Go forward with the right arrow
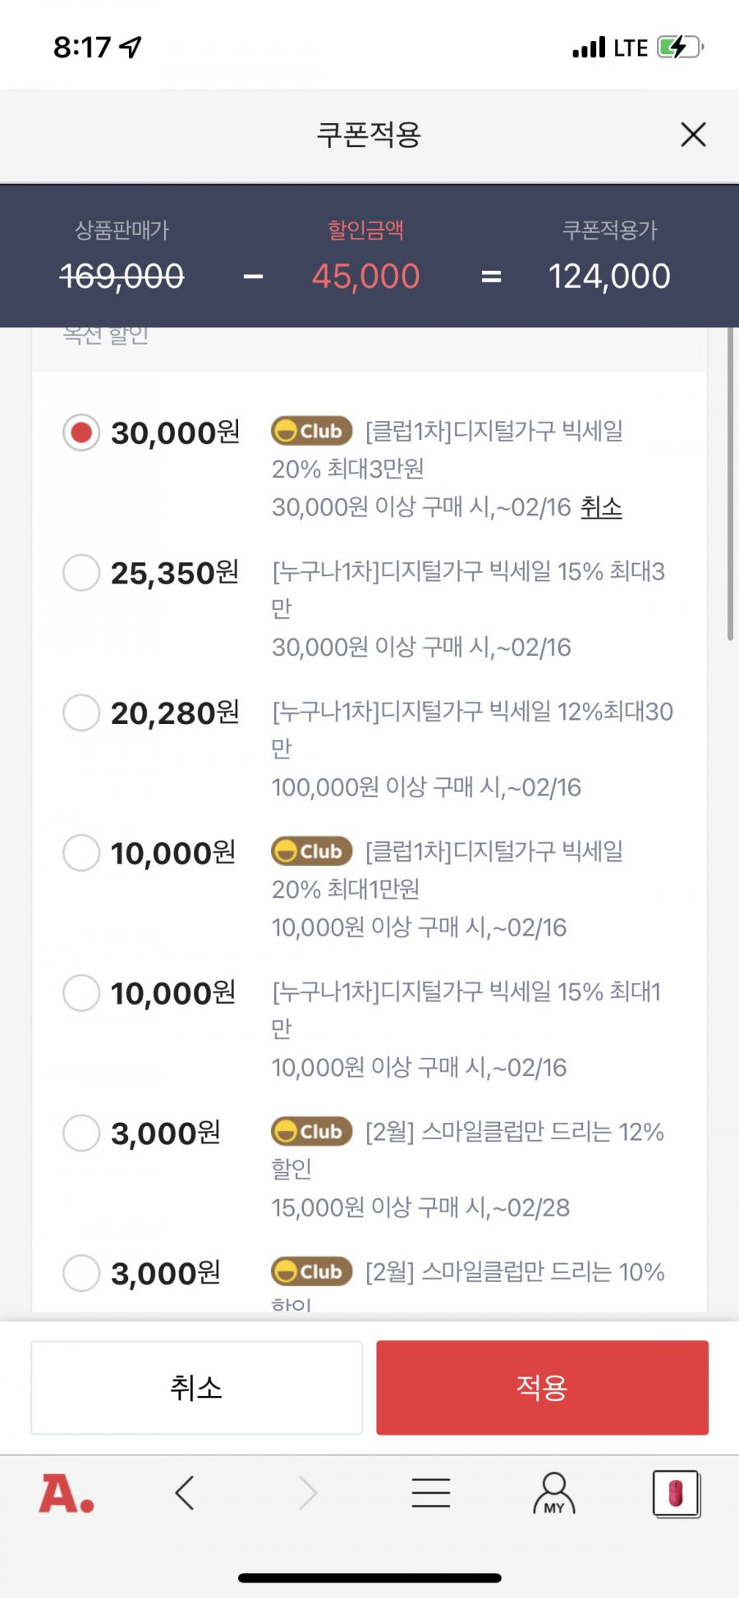 point(308,1493)
